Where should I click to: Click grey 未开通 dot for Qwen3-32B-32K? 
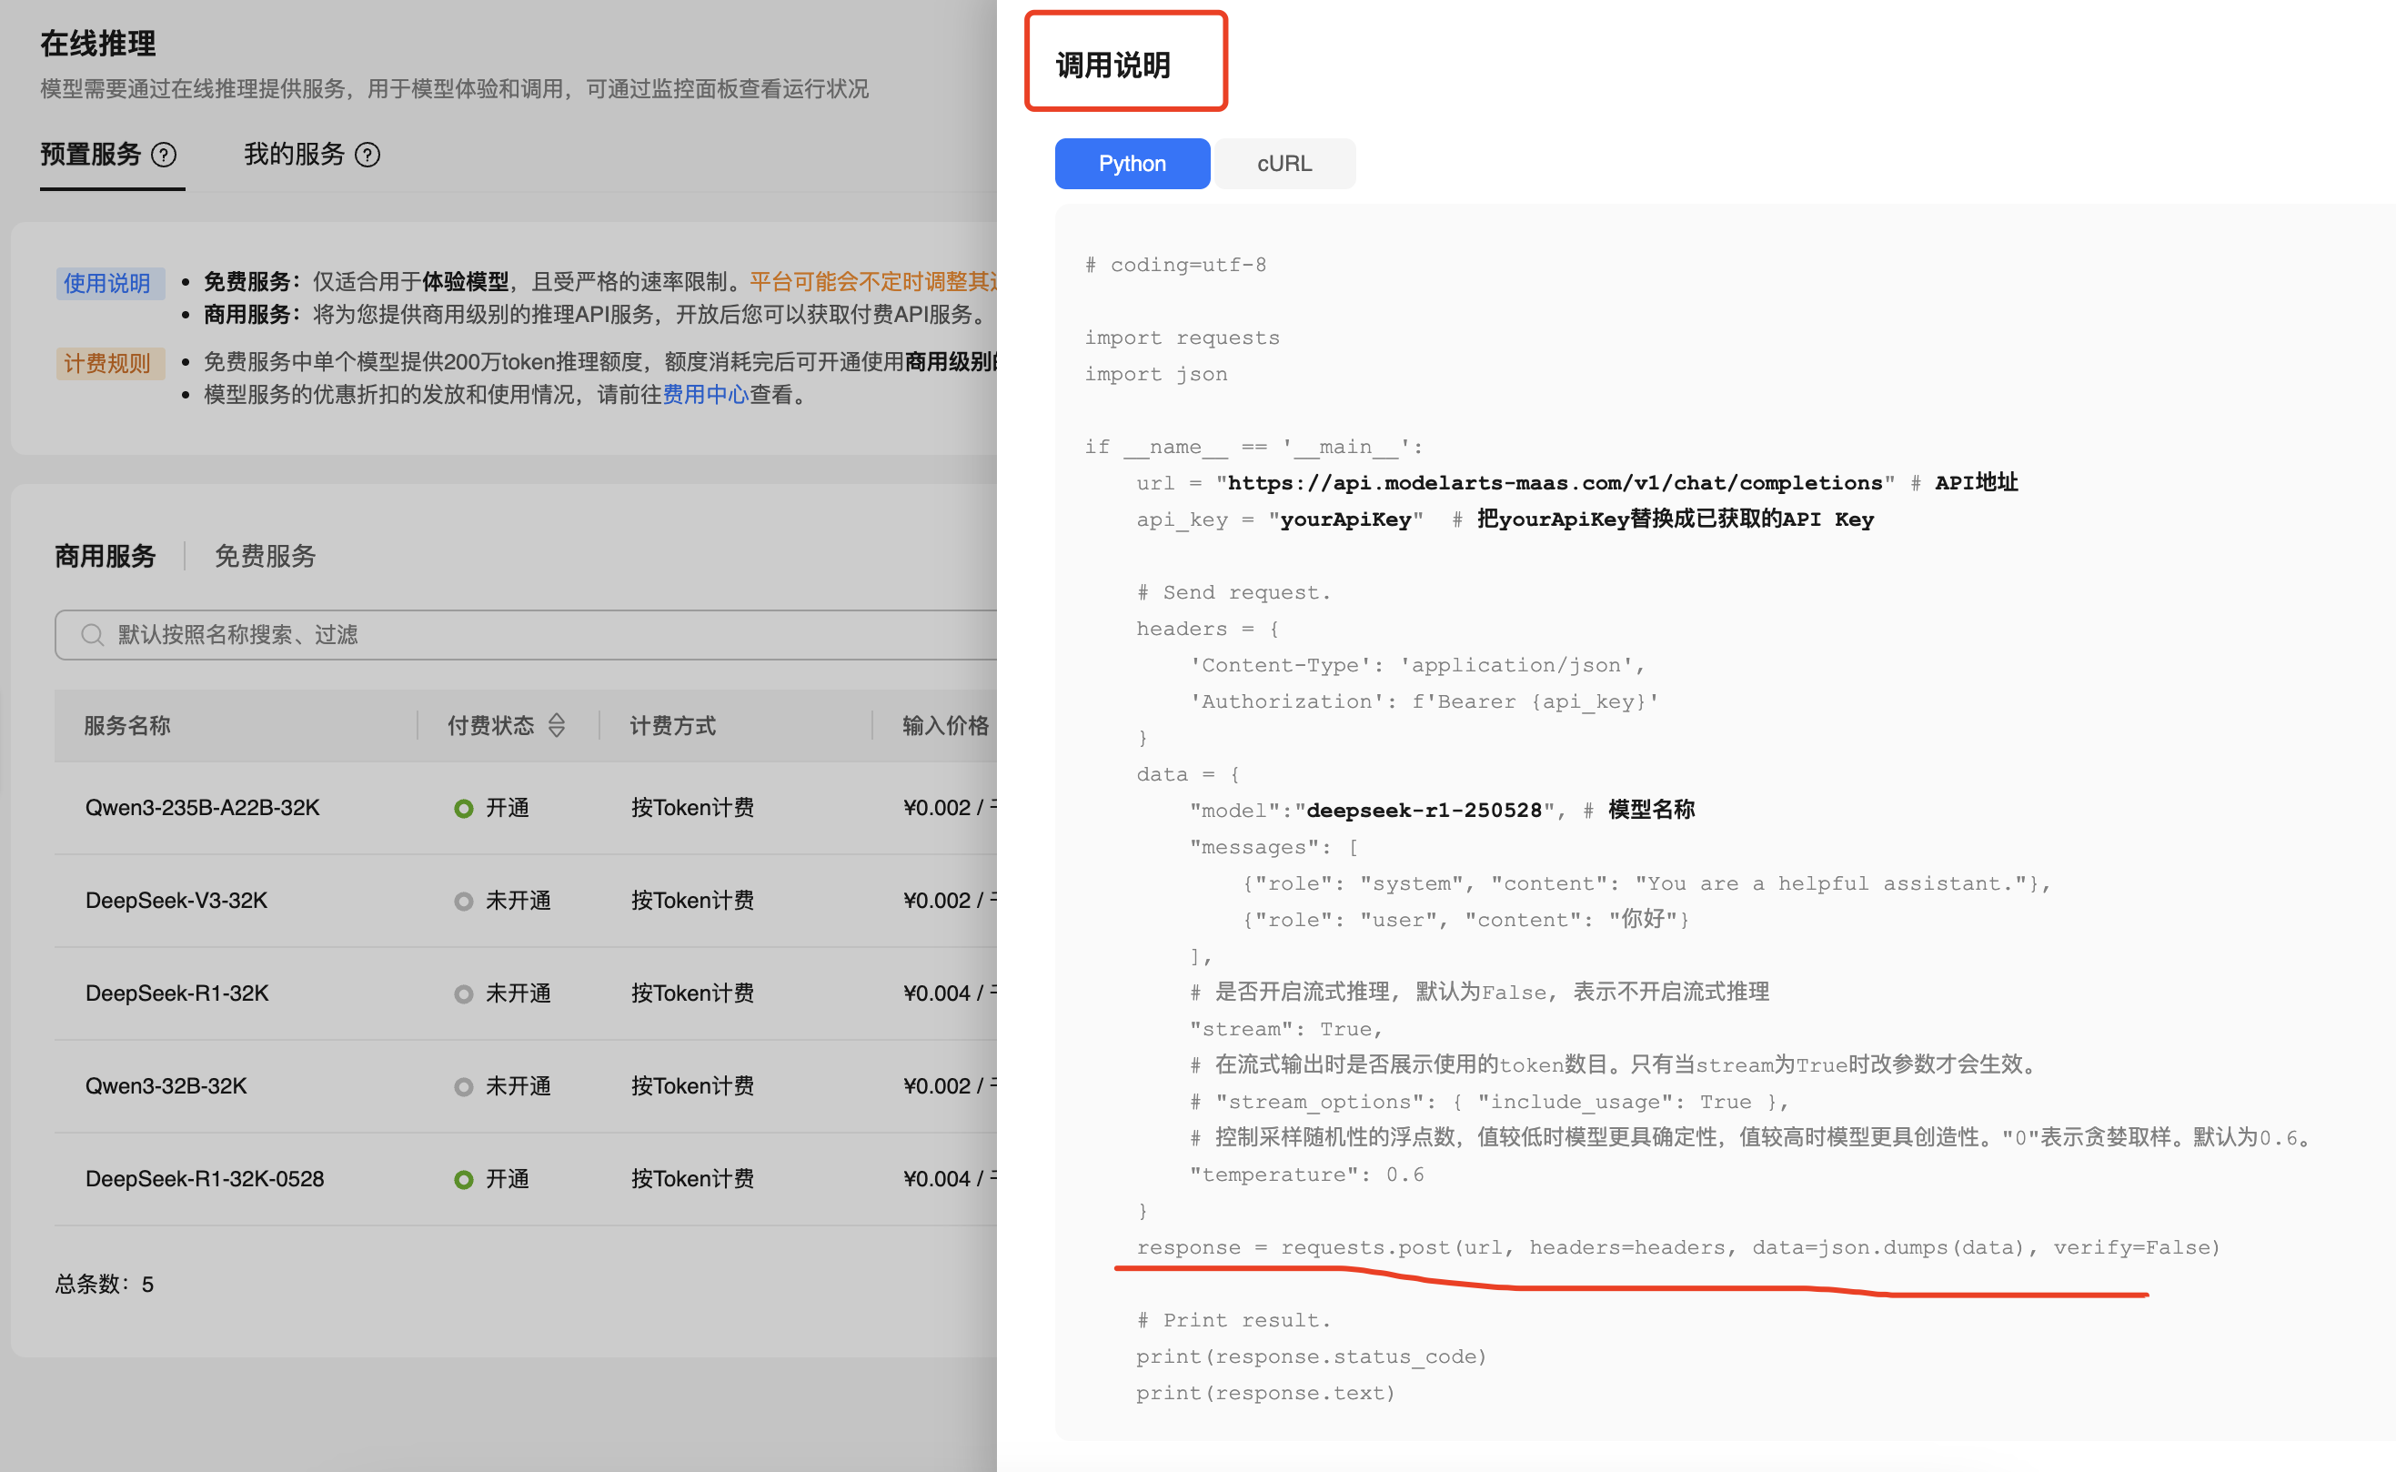pos(463,1086)
